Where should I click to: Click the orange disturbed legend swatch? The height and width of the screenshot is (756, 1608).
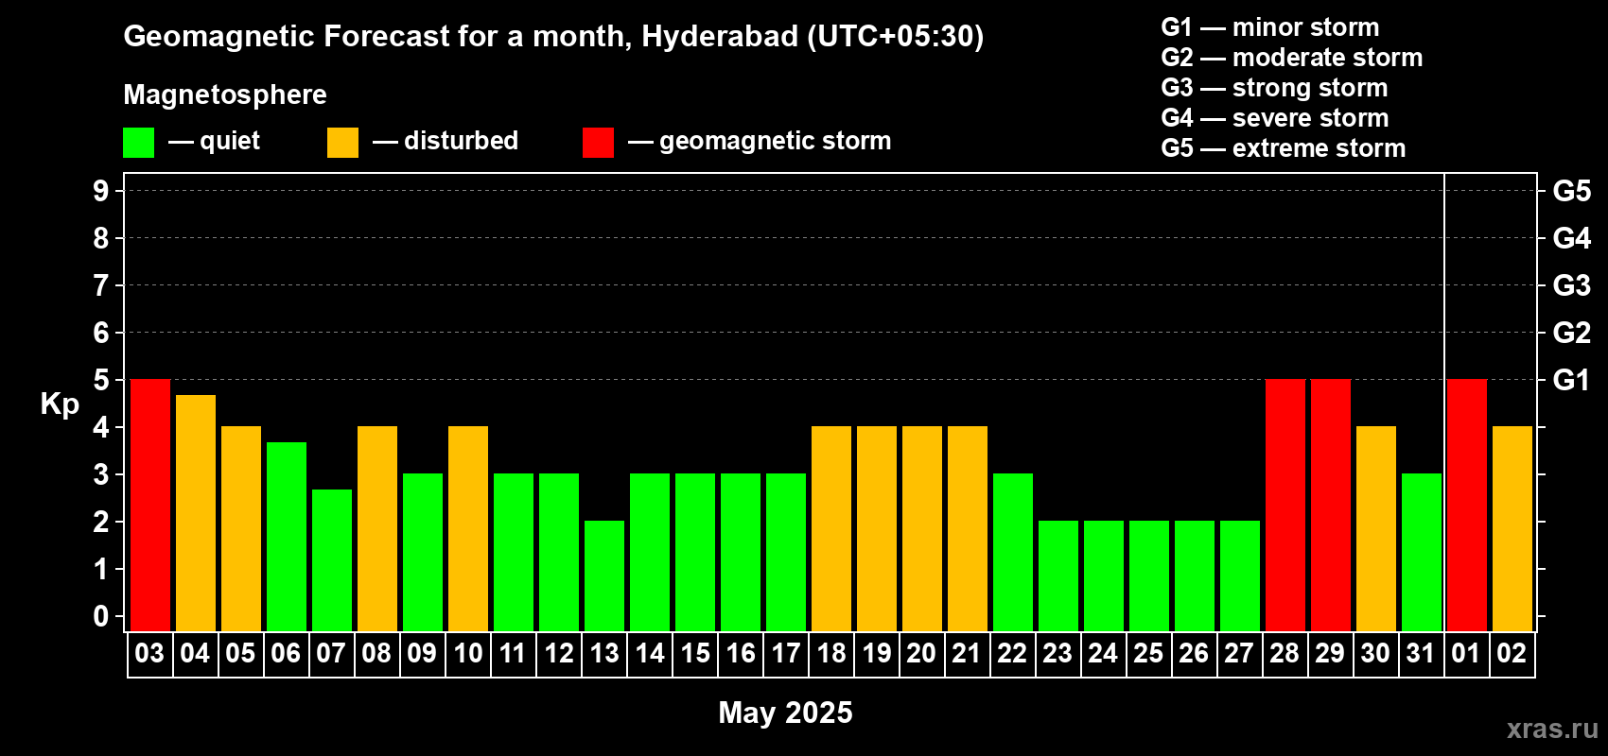pyautogui.click(x=342, y=142)
